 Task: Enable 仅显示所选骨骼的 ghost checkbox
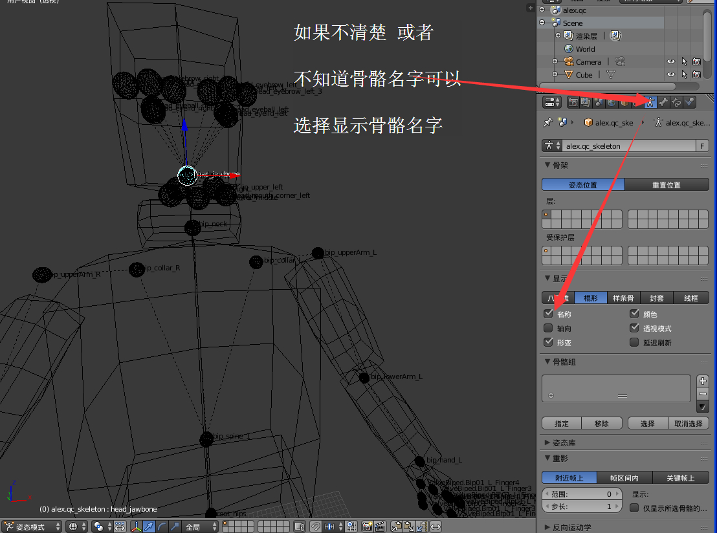tap(634, 508)
